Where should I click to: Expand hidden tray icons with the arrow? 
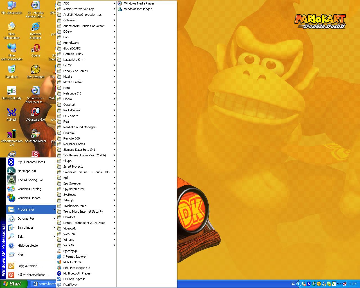298,284
